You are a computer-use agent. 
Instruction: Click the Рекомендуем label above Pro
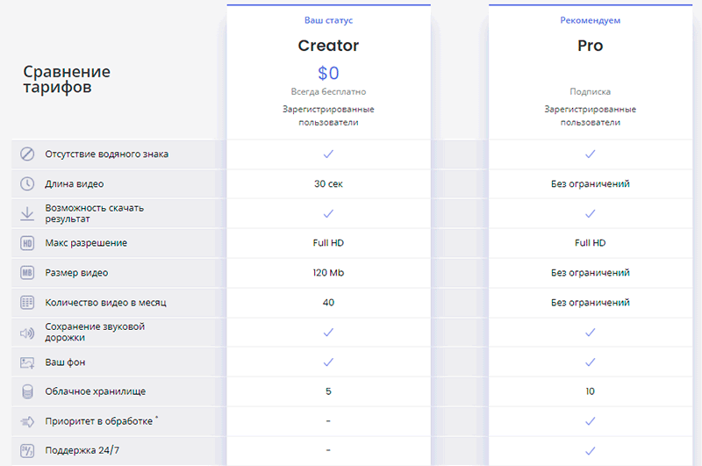pyautogui.click(x=590, y=20)
